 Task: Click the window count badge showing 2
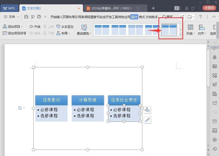[176, 8]
